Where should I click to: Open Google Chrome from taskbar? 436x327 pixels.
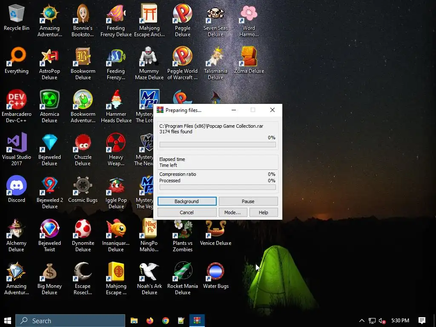point(166,321)
